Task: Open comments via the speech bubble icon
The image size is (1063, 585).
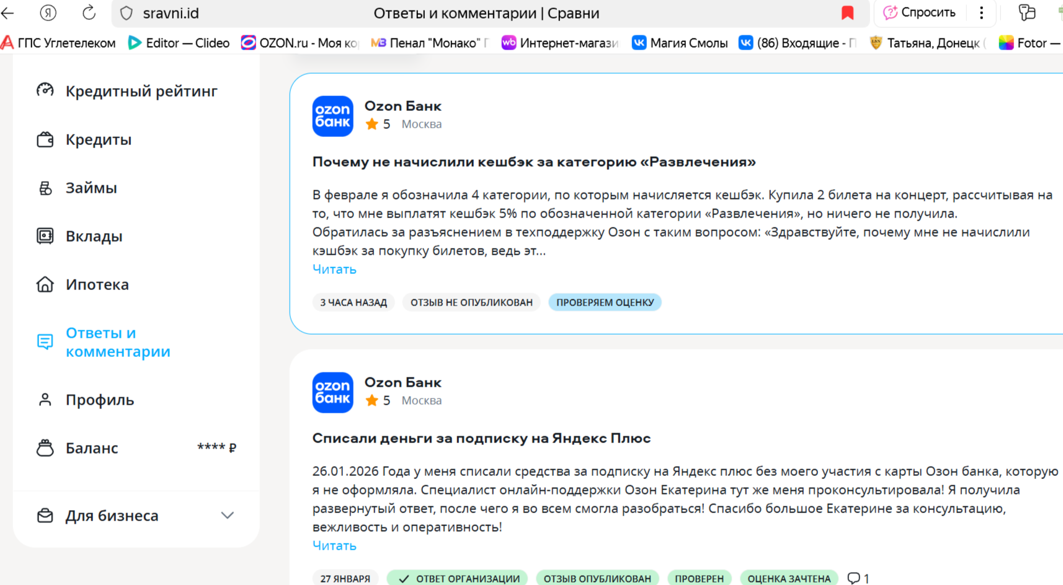Action: 854,578
